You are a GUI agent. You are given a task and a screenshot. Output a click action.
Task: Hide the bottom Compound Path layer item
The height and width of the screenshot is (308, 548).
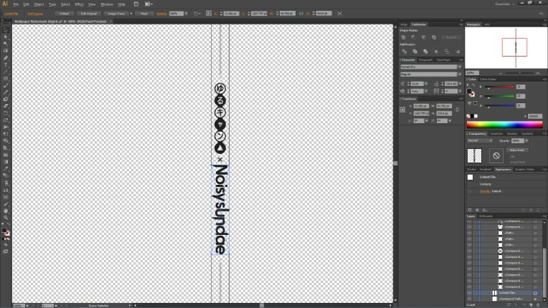tap(469, 299)
